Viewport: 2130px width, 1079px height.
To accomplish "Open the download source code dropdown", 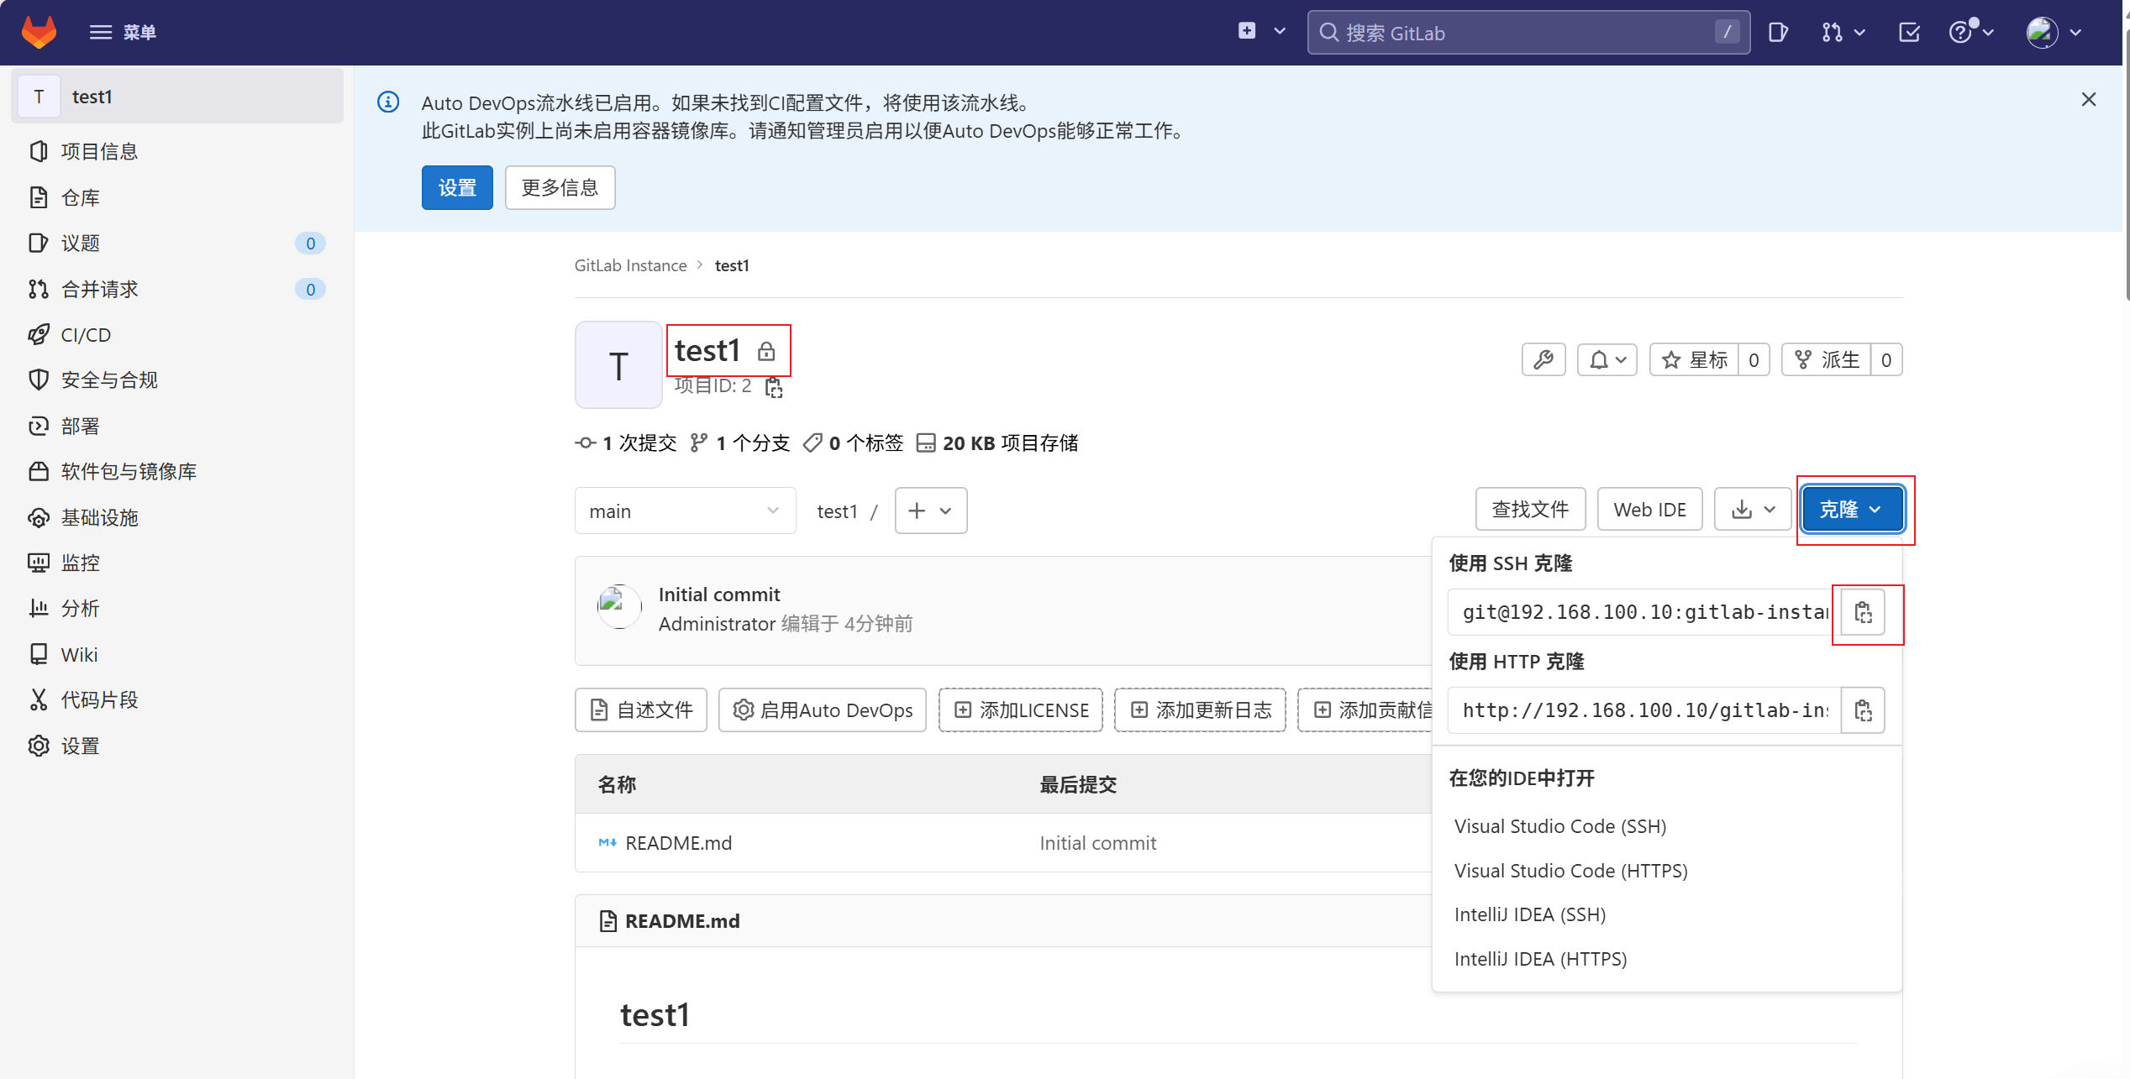I will pos(1753,510).
